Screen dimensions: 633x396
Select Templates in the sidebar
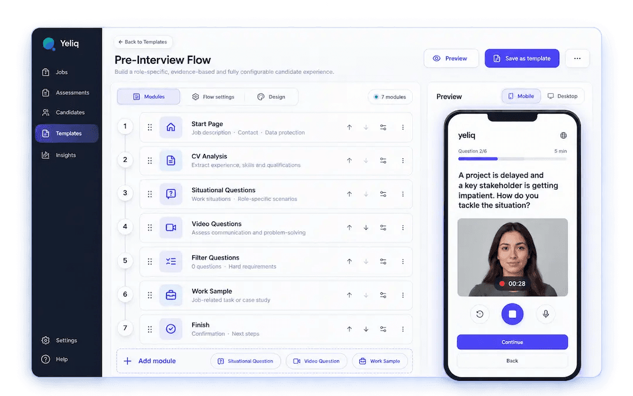coord(67,134)
